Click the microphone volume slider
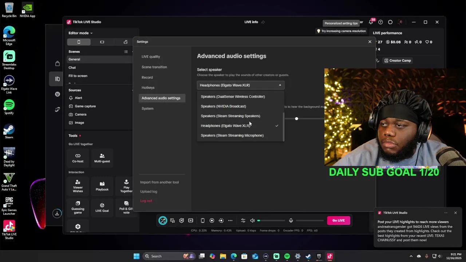 coord(310,221)
